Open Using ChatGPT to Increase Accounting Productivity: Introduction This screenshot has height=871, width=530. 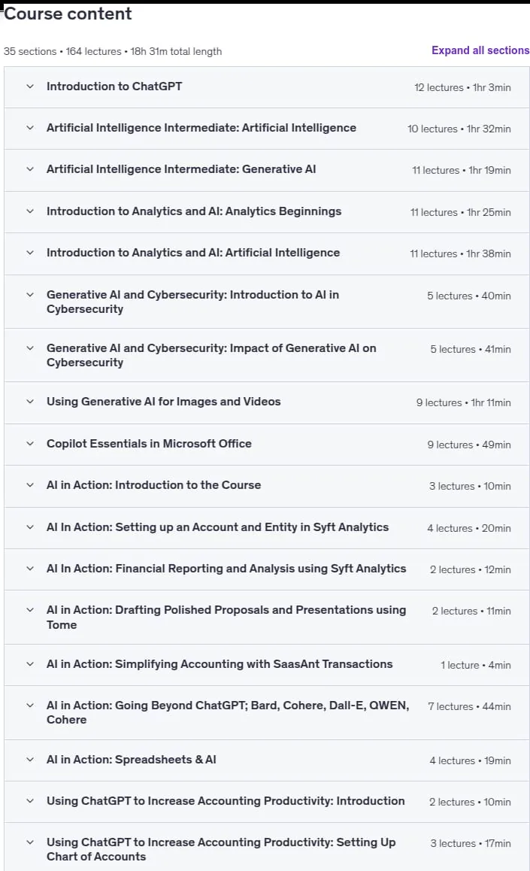click(226, 801)
